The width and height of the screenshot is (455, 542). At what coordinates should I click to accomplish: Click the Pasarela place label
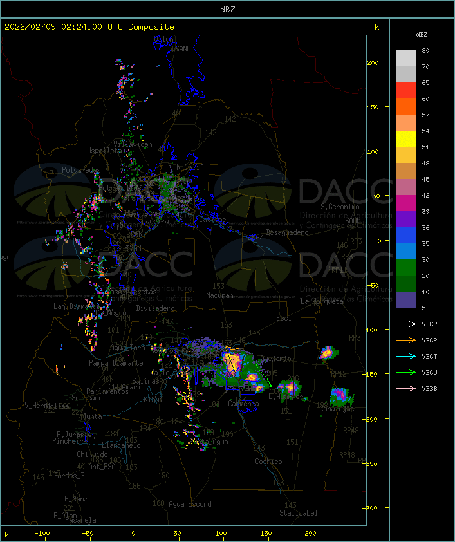(x=80, y=520)
